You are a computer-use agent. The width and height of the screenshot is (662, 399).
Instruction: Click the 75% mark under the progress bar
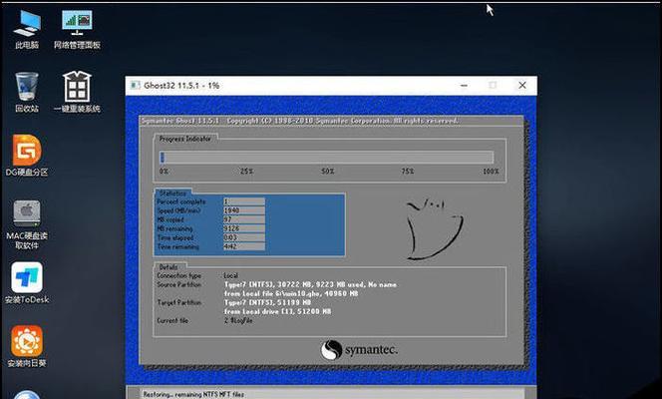(x=408, y=171)
